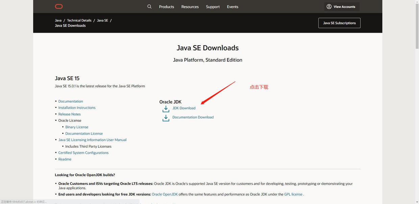Viewport: 419px width, 204px height.
Task: Open the Events menu
Action: click(232, 6)
